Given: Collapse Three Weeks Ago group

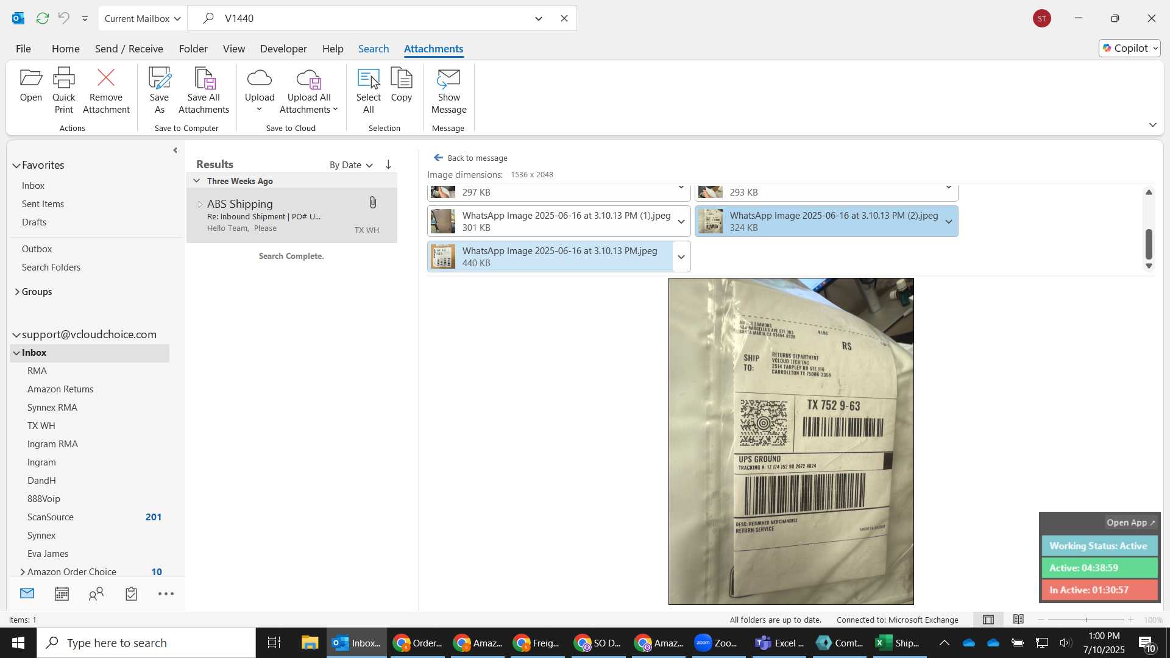Looking at the screenshot, I should (x=196, y=181).
